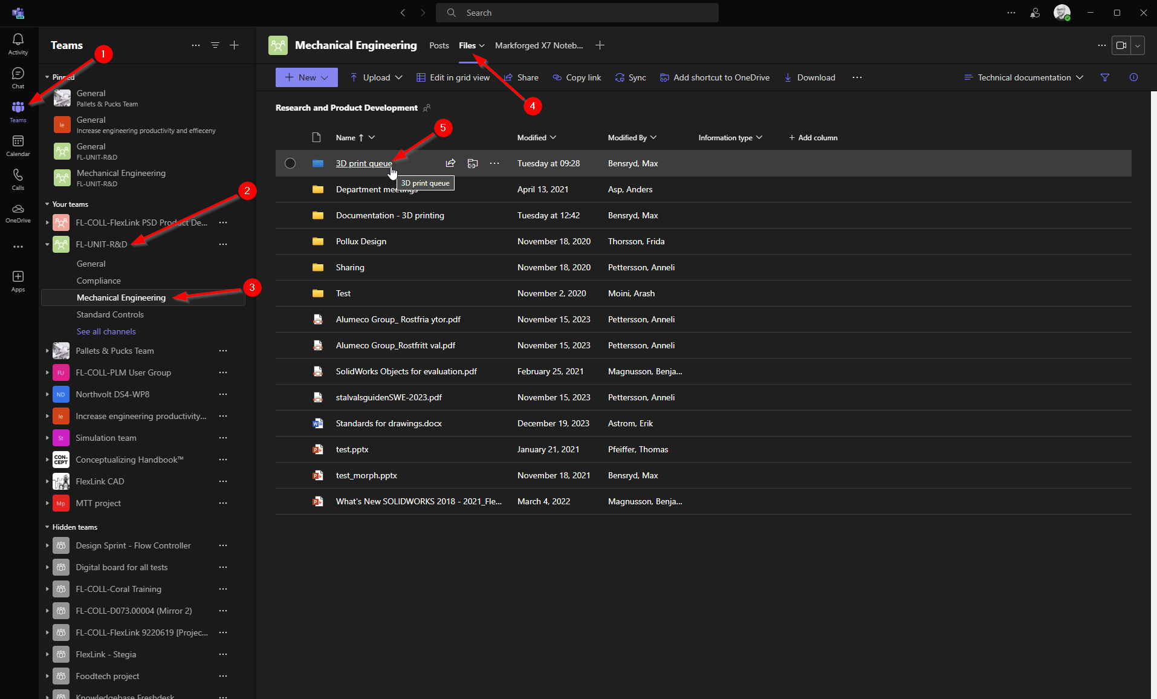Viewport: 1157px width, 699px height.
Task: Show more apps ellipsis in left rail
Action: click(18, 247)
